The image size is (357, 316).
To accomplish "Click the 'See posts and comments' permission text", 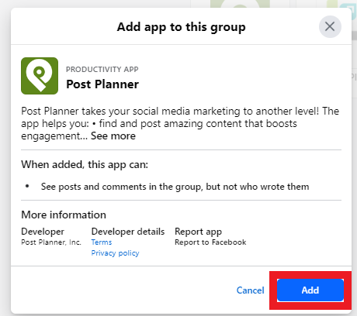I will coord(175,187).
